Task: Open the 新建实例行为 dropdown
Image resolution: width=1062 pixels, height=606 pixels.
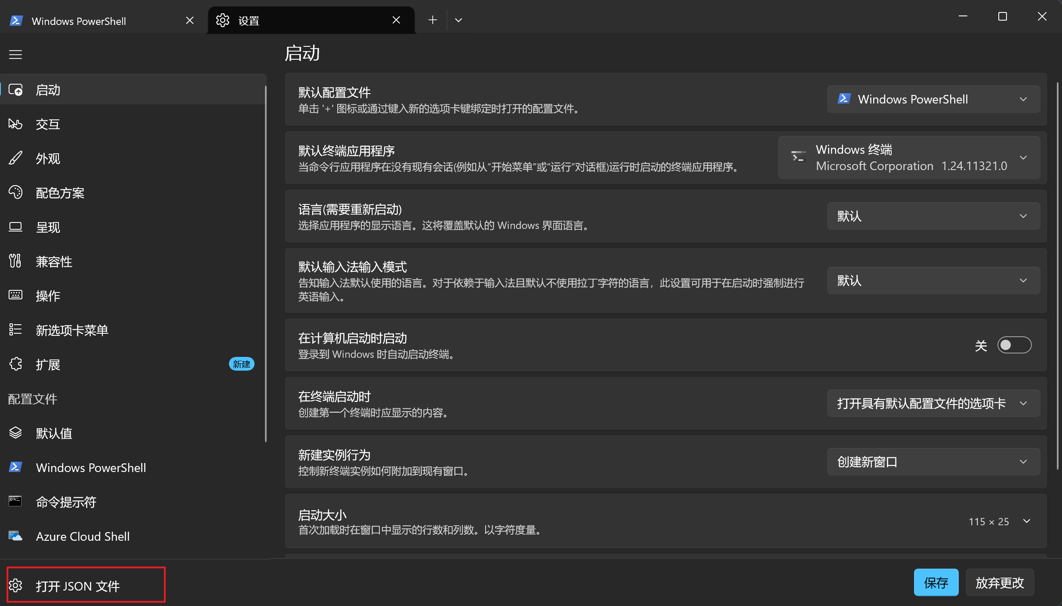Action: pos(933,462)
